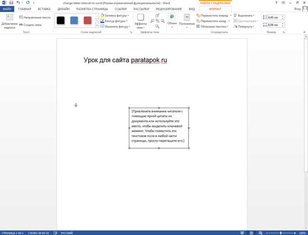Open Выровнять align dropdown
The width and height of the screenshot is (308, 235).
click(x=244, y=16)
